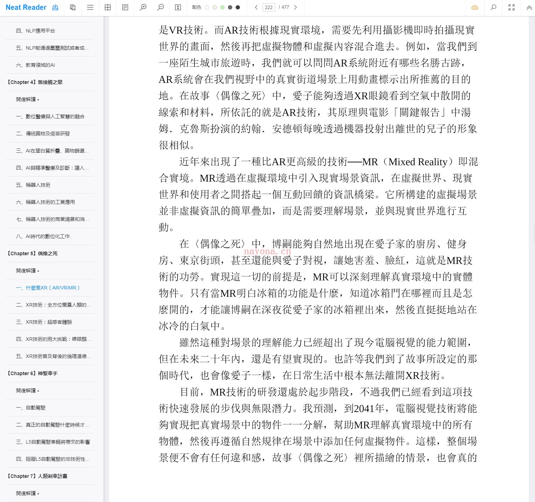535x502 pixels.
Task: Open 【Chapter 4】無接觸之戀 in contents
Action: click(34, 82)
